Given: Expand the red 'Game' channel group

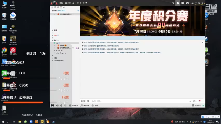Looking at the screenshot, I should pyautogui.click(x=53, y=35).
